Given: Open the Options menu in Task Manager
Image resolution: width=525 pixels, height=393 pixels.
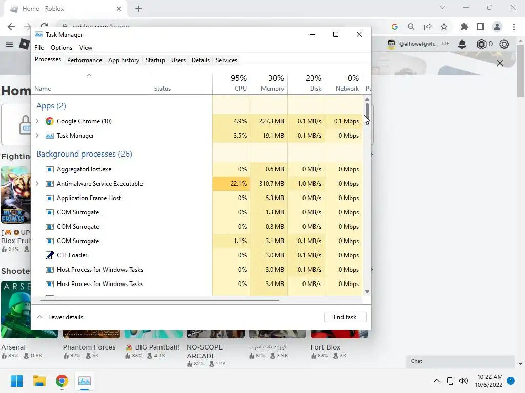Looking at the screenshot, I should (x=62, y=48).
